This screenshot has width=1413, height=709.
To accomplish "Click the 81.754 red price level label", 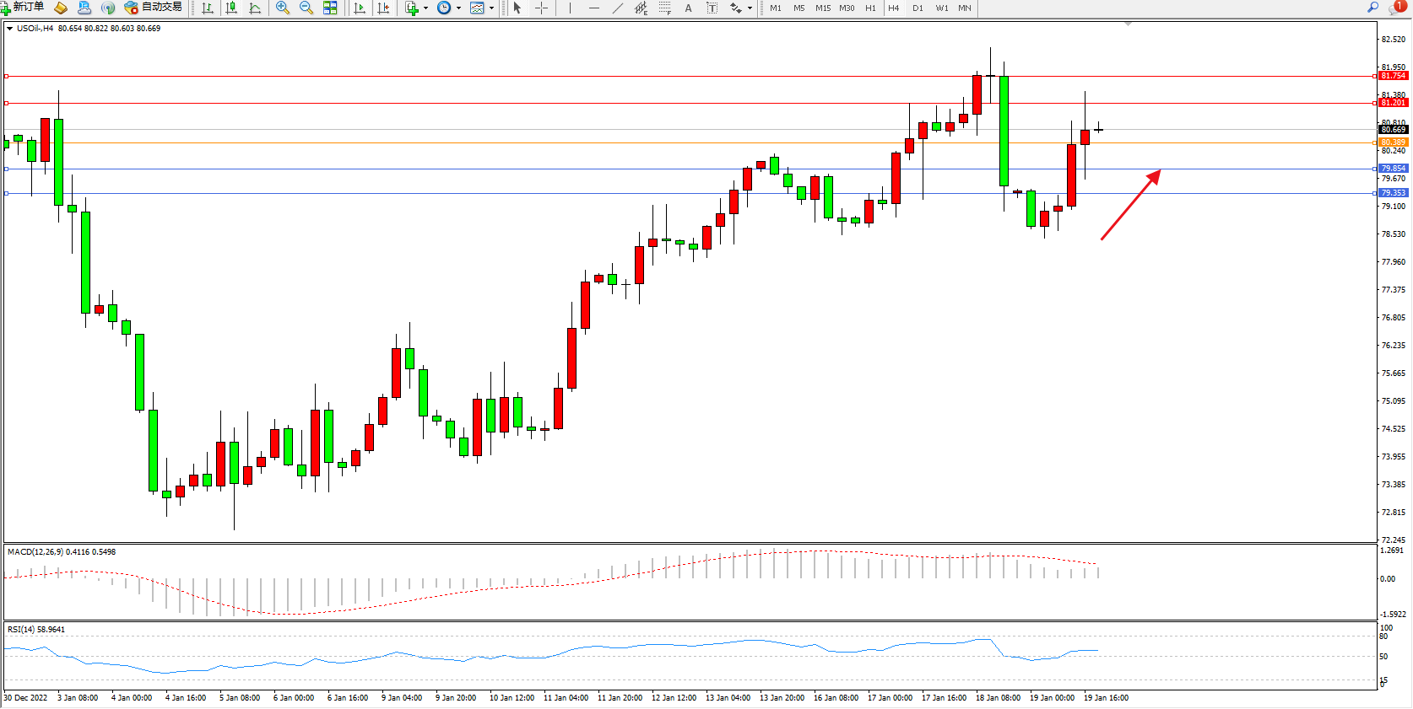I will click(x=1393, y=76).
